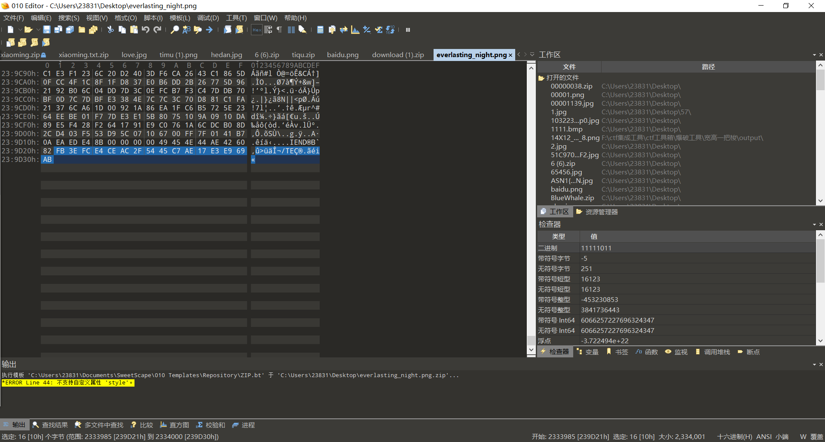Collapse the 打开的文件 folder tree
This screenshot has width=825, height=442.
pyautogui.click(x=541, y=78)
